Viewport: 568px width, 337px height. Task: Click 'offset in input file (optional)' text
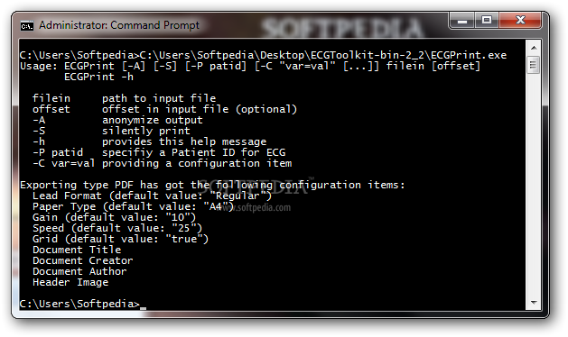point(200,109)
